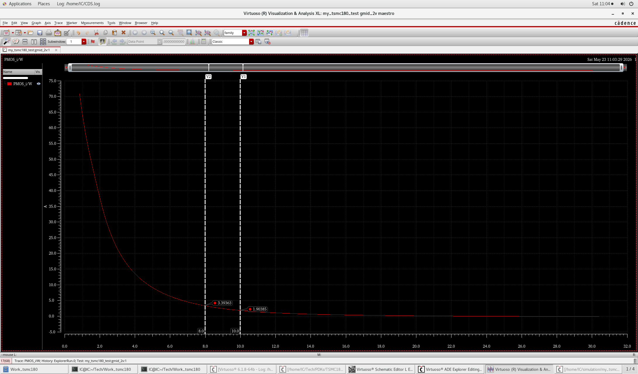The height and width of the screenshot is (374, 638).
Task: Open the Measurements menu
Action: 92,23
